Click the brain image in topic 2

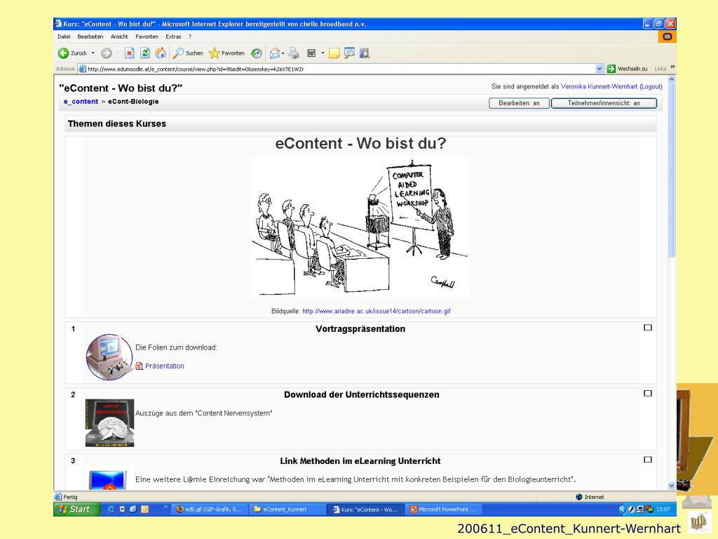click(109, 422)
